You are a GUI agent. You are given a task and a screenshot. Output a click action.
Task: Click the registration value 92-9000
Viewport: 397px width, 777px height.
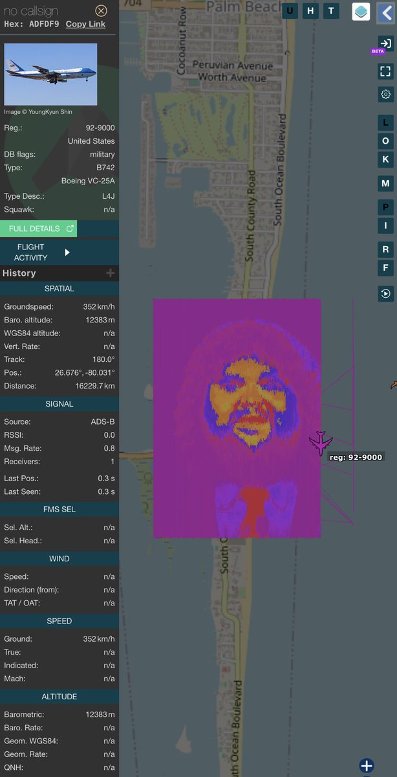100,128
